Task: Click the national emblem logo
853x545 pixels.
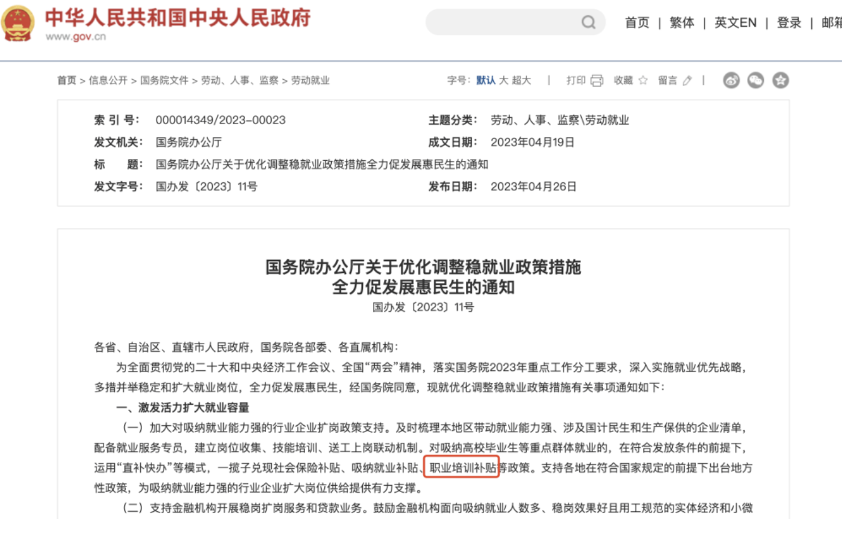Action: click(18, 23)
